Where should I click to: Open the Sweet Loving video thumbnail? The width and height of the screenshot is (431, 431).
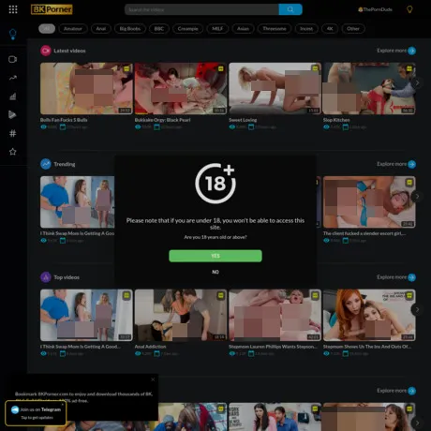pos(275,88)
